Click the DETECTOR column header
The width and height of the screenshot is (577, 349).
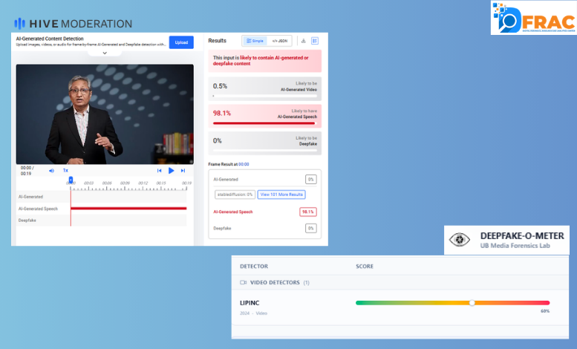254,266
